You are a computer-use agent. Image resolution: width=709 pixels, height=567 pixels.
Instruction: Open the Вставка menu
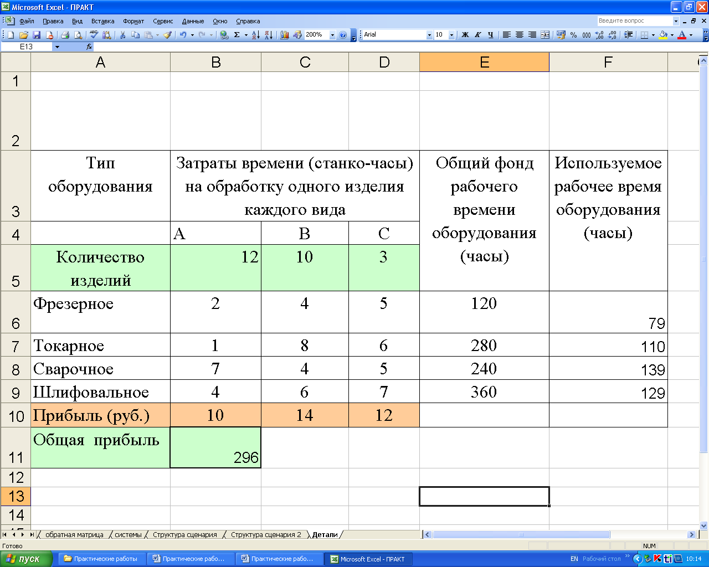(x=103, y=21)
